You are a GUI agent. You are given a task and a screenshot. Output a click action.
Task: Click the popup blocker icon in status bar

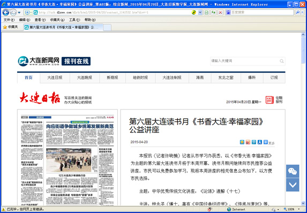209,209
